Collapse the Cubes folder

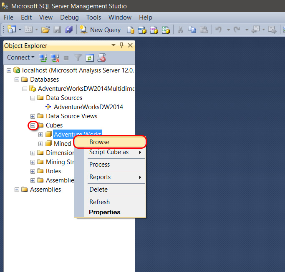tap(33, 125)
